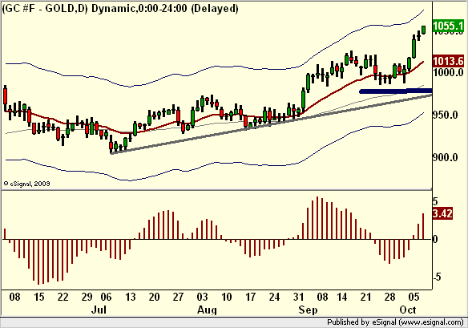The height and width of the screenshot is (328, 468).
Task: Click the '© eSignal, 2009' copyright text
Action: click(x=27, y=184)
